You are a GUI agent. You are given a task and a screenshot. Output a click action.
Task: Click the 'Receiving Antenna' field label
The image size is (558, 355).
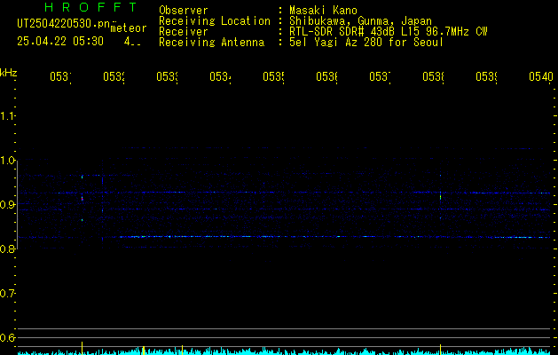(212, 43)
